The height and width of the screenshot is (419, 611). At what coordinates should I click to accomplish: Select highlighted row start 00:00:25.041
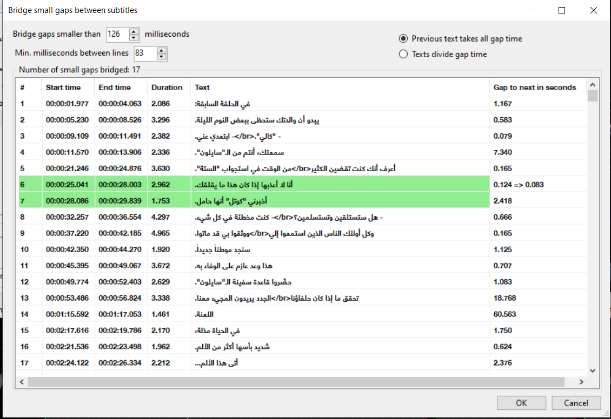(x=67, y=185)
